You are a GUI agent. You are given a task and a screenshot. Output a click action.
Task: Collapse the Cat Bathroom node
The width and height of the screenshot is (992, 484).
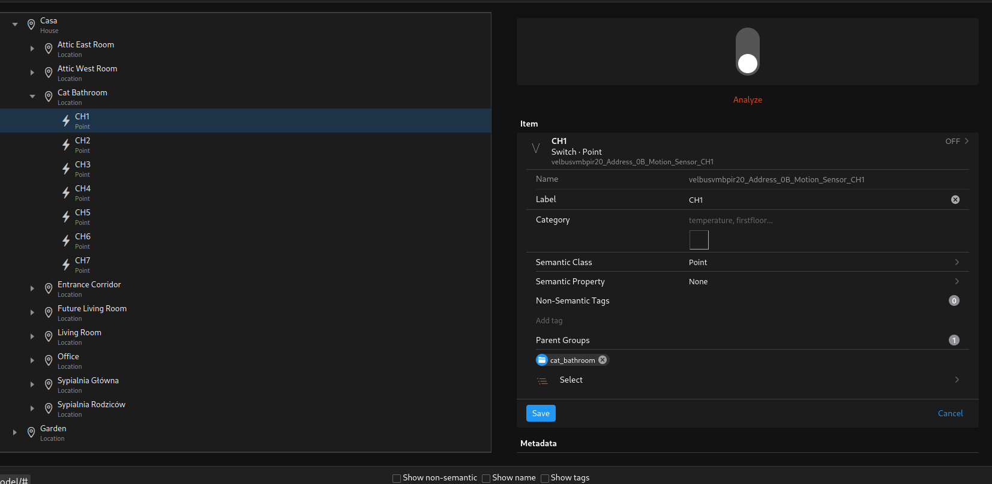[32, 97]
